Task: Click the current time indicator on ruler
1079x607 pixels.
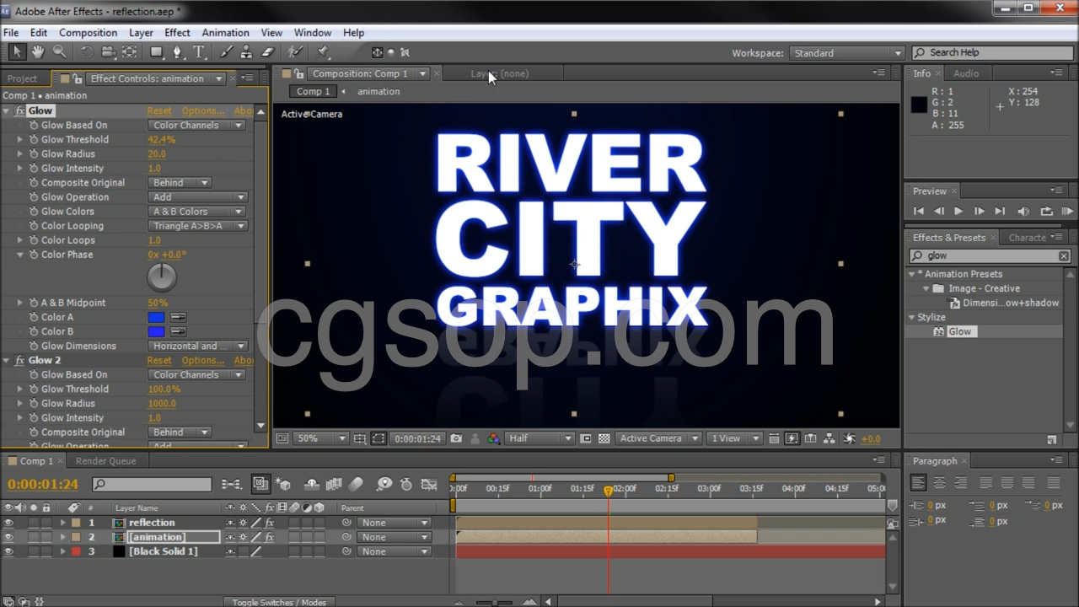Action: pos(608,490)
